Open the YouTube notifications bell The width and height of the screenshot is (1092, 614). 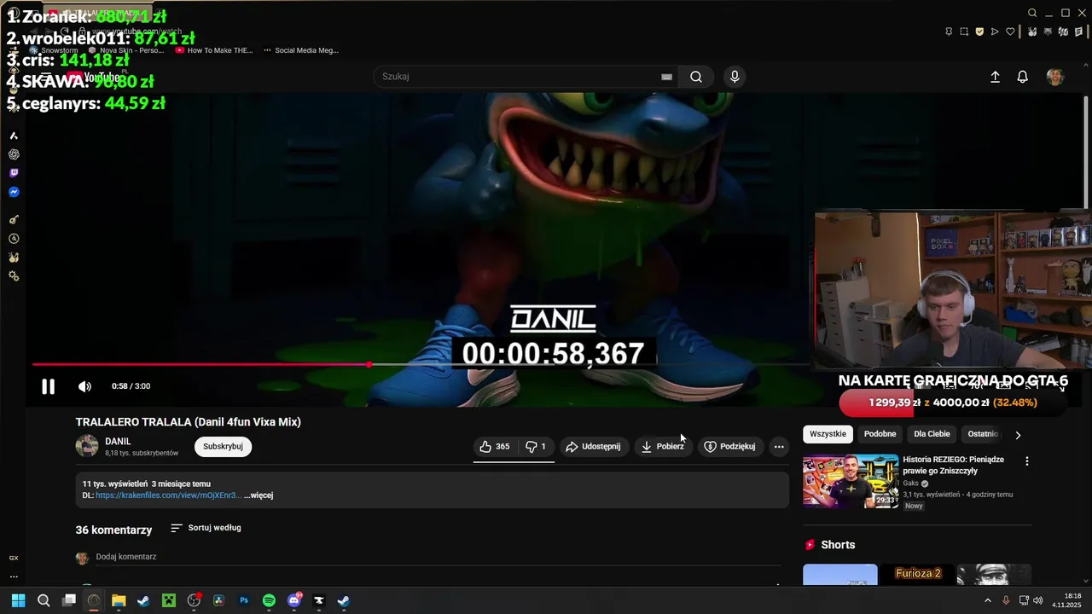coord(1022,77)
